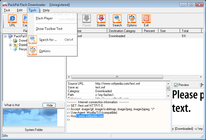Select Show Toolbar Text menu entry

tap(52, 29)
